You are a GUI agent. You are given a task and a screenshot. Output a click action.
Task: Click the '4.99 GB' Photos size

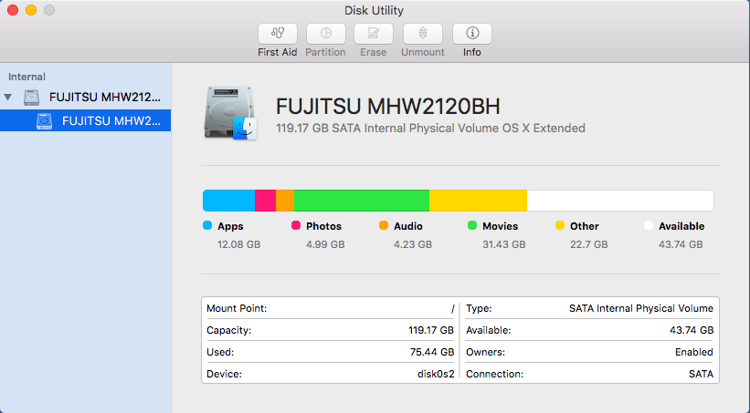[x=325, y=244]
